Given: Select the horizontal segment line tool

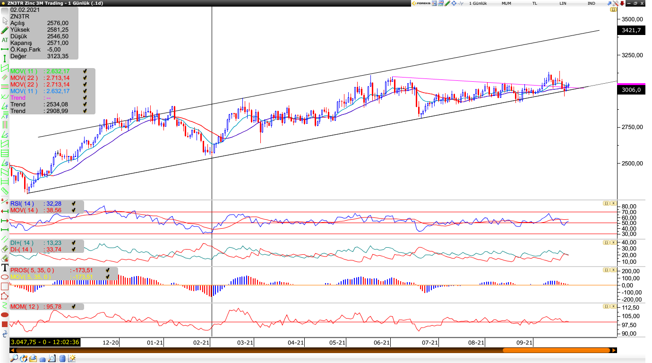Looking at the screenshot, I should coord(5,49).
